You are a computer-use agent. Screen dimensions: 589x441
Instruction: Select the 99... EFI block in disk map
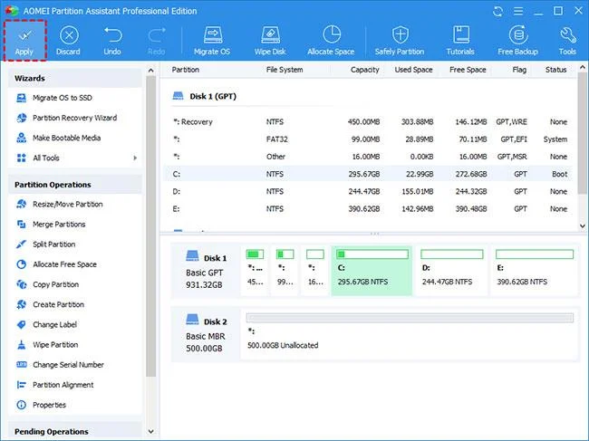coord(285,271)
